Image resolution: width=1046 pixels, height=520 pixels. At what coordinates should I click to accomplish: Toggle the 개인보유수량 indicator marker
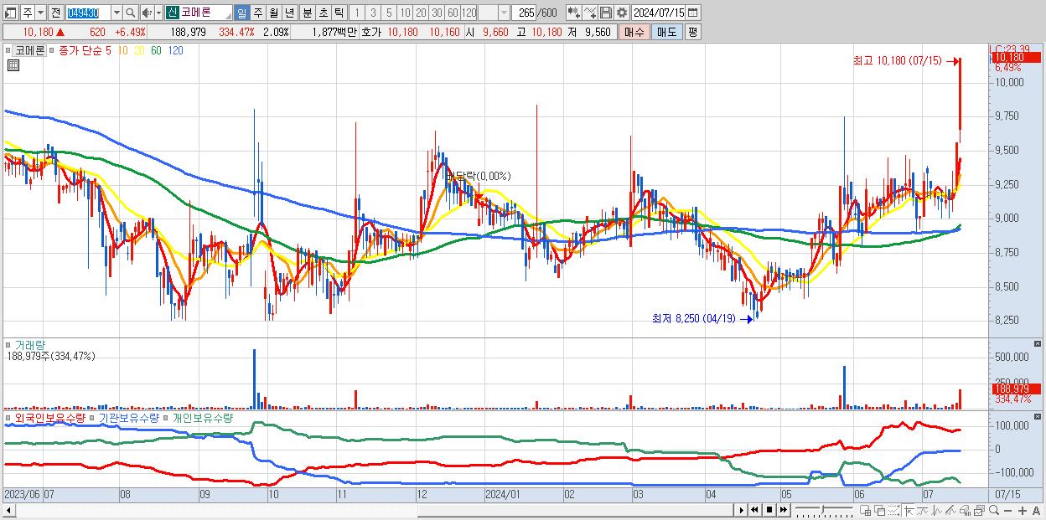167,417
